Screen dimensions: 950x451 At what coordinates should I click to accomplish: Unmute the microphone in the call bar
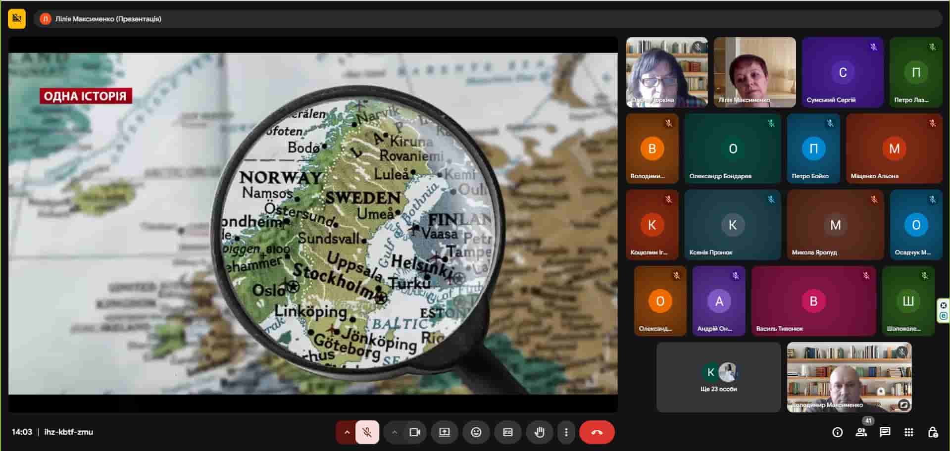(x=367, y=432)
